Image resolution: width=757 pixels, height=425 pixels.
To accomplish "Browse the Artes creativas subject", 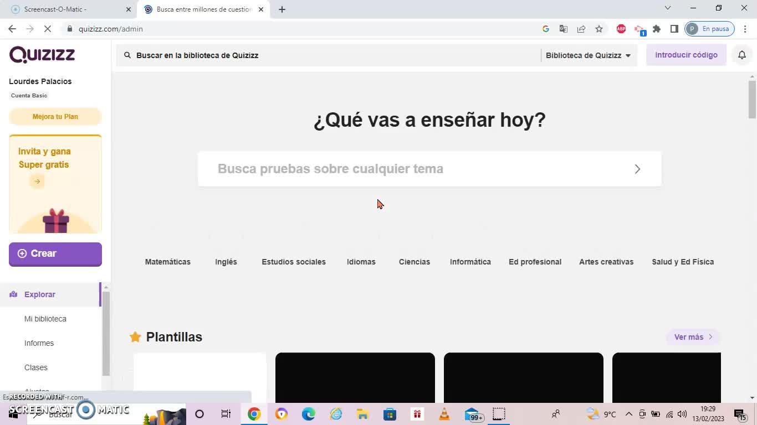I will click(606, 262).
